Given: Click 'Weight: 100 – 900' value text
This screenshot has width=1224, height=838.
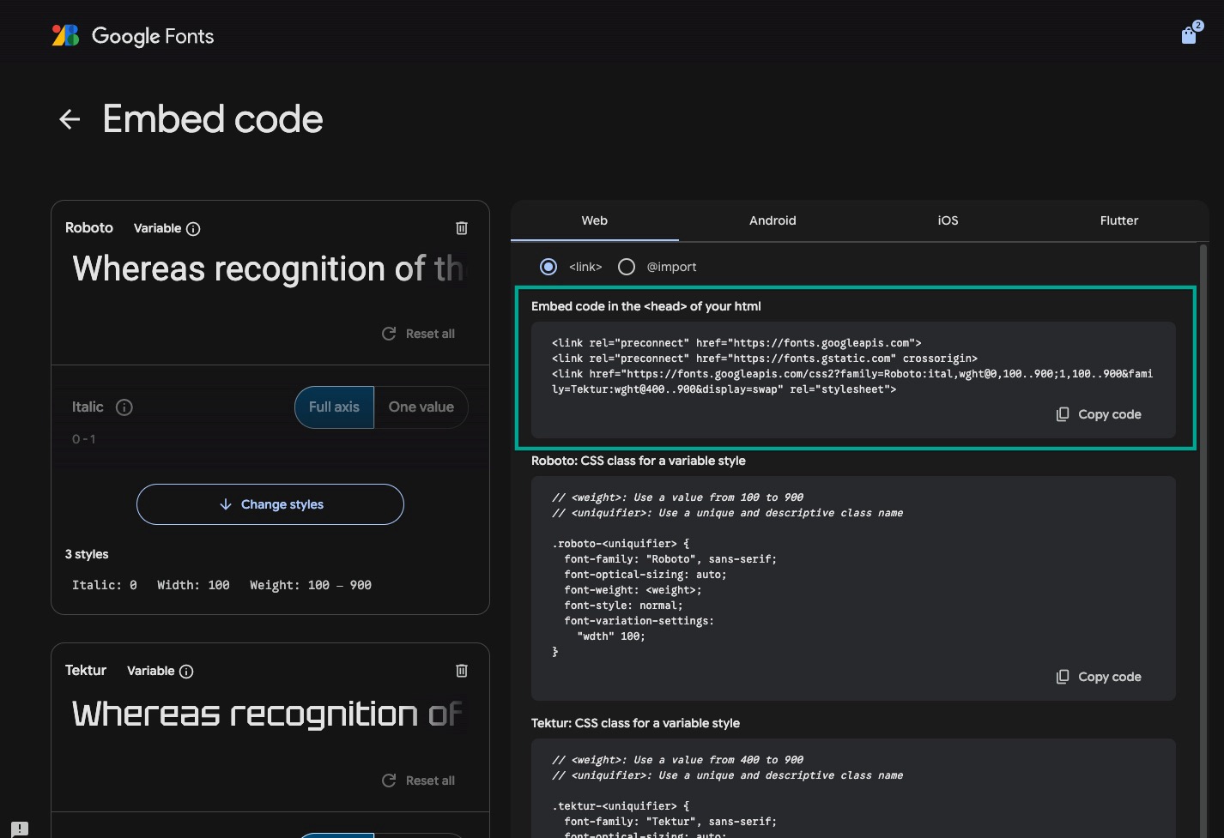Looking at the screenshot, I should [x=311, y=585].
